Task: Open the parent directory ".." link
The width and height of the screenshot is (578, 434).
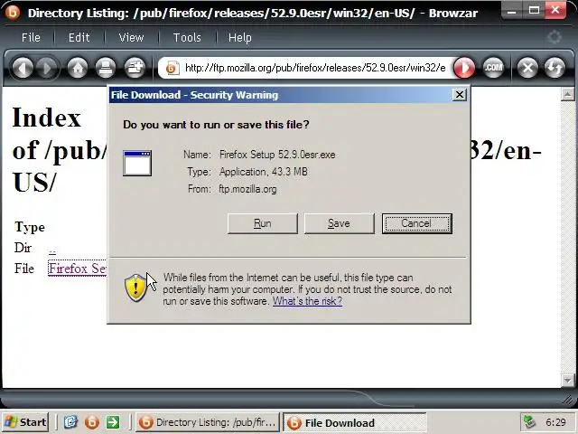Action: (x=52, y=250)
